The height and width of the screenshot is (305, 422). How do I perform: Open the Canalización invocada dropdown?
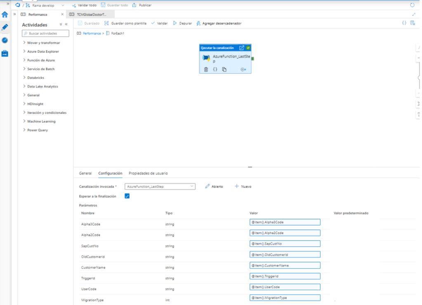pos(160,187)
